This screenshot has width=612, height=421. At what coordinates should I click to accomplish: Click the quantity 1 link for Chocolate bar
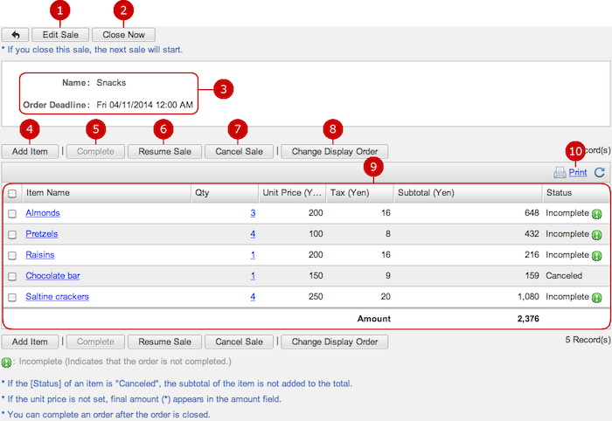point(253,276)
